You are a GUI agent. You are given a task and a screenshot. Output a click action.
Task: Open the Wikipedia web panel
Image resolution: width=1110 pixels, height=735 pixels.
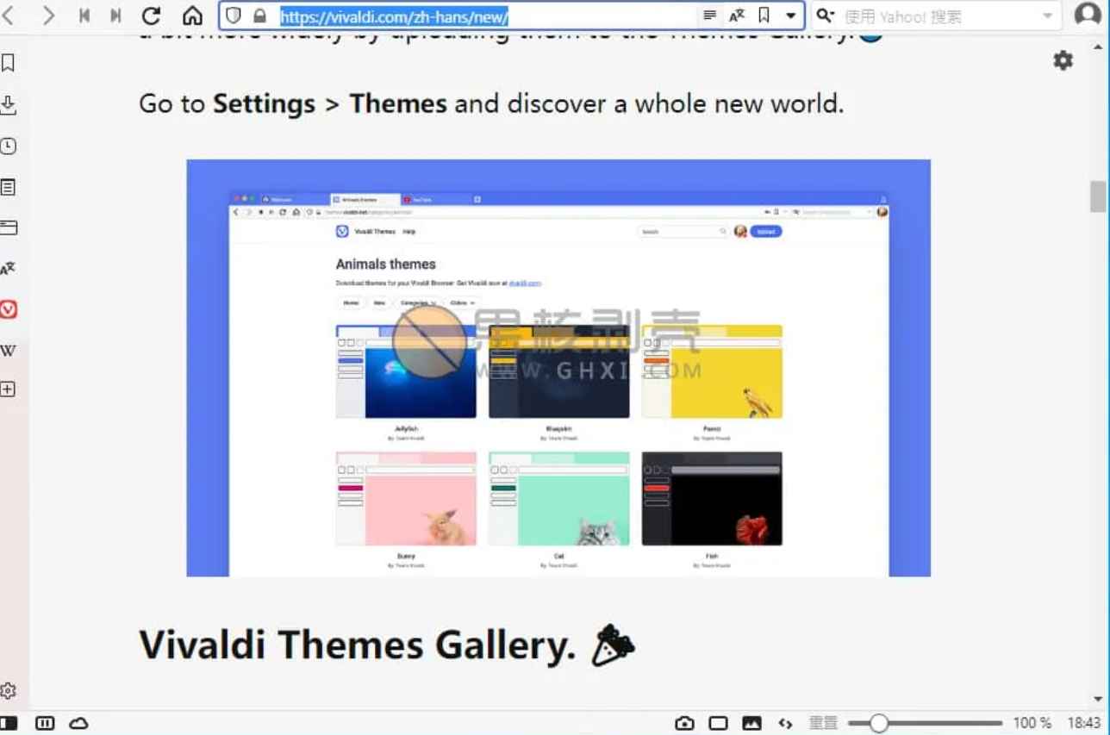[x=9, y=350]
